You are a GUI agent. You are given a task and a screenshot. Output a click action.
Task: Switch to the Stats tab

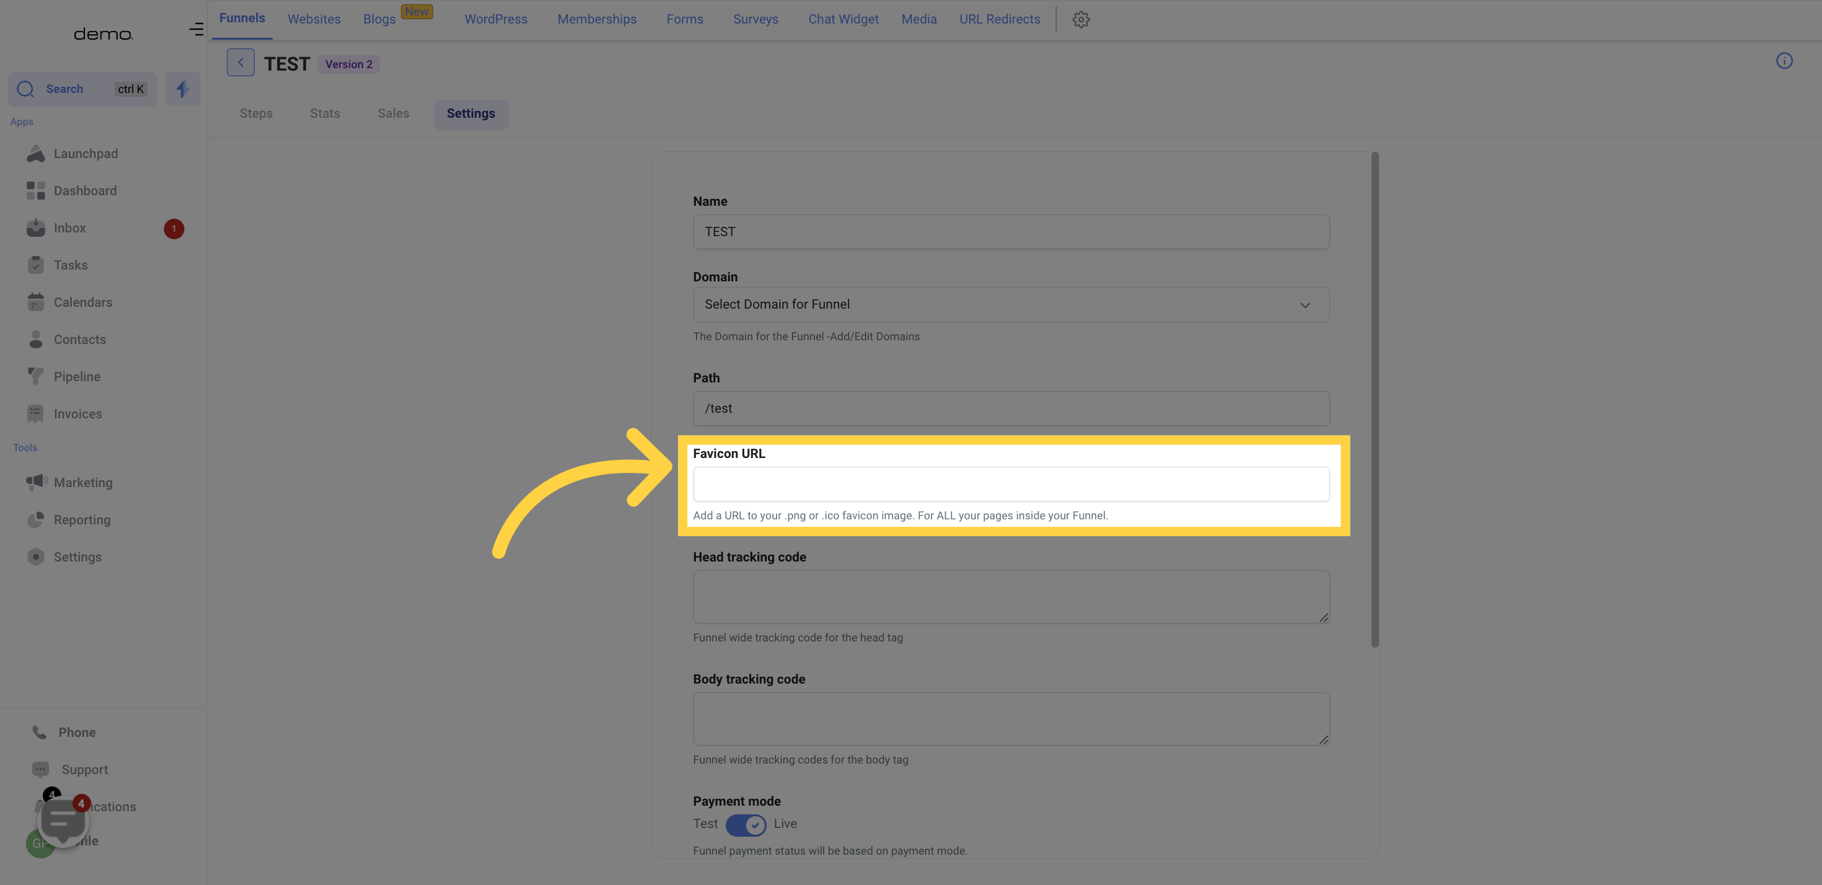click(x=324, y=114)
